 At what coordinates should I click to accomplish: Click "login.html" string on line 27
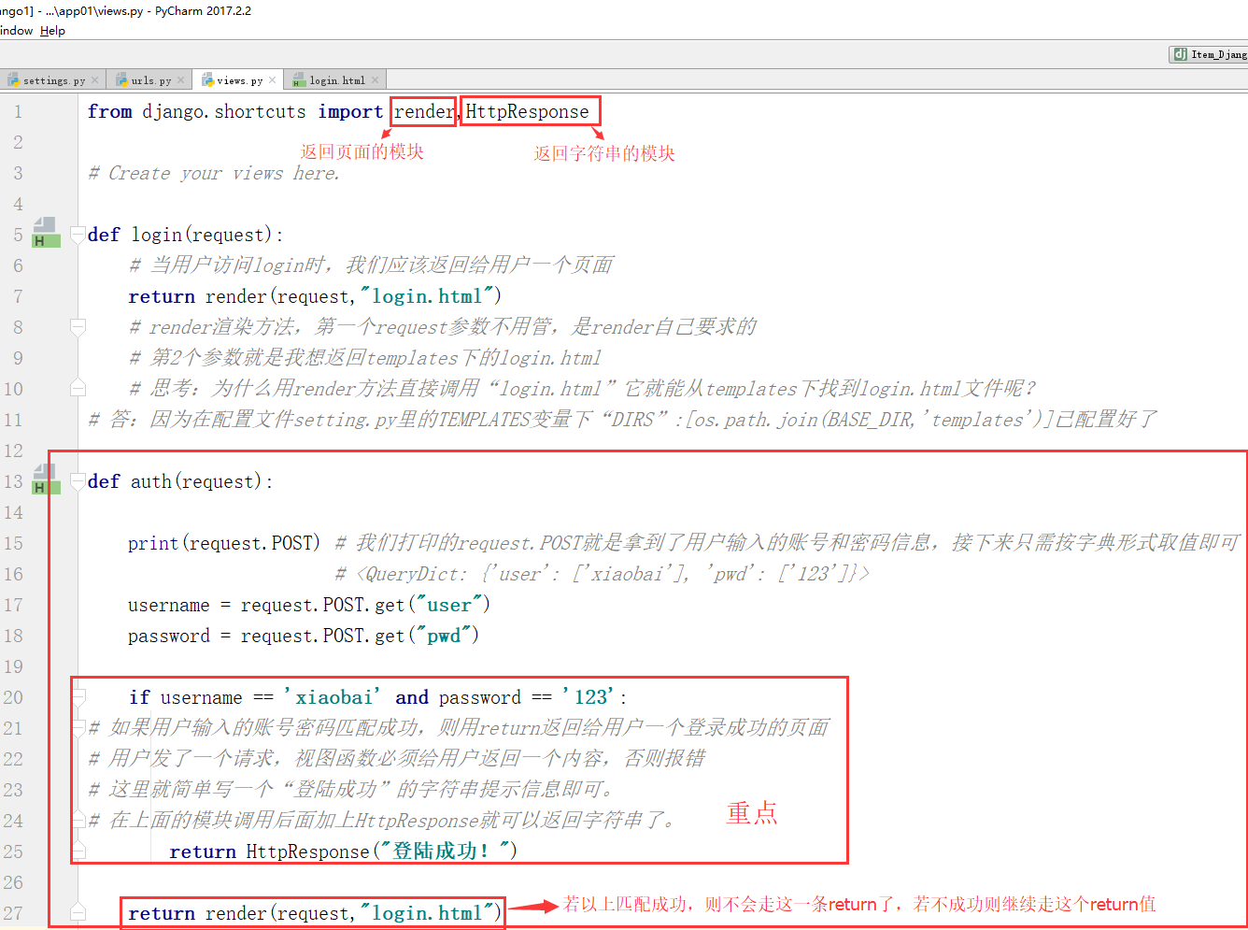[x=427, y=913]
